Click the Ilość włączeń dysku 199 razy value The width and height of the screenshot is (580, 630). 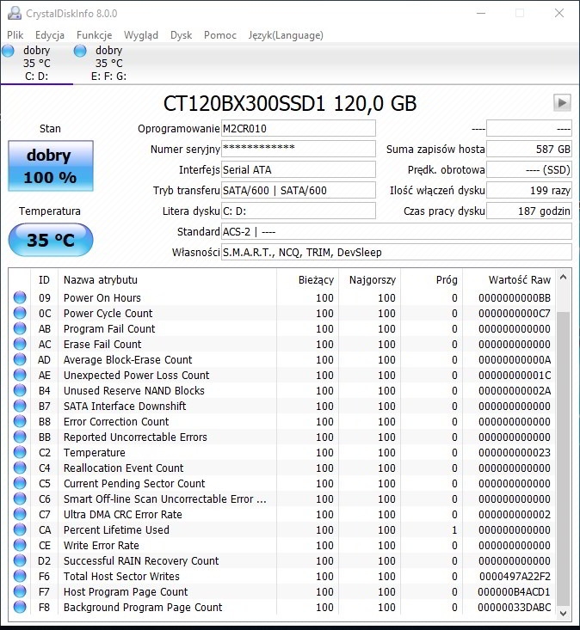tap(529, 191)
